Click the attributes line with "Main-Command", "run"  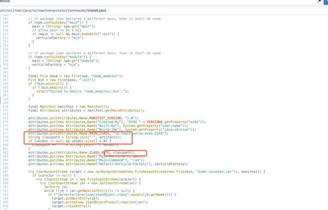[86, 160]
